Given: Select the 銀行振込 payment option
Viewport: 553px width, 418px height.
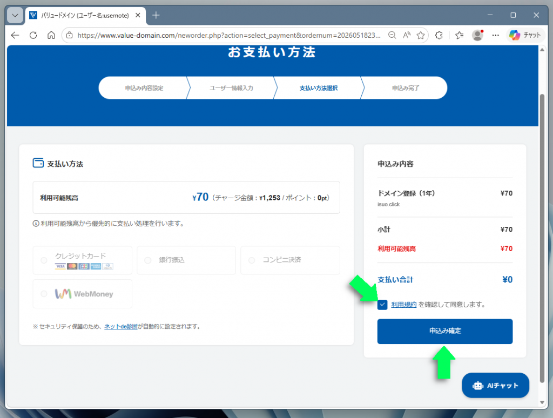Looking at the screenshot, I should pyautogui.click(x=186, y=260).
